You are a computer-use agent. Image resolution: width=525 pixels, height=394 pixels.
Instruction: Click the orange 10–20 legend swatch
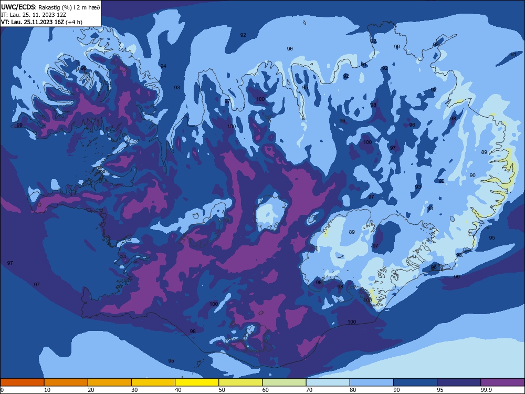point(66,382)
